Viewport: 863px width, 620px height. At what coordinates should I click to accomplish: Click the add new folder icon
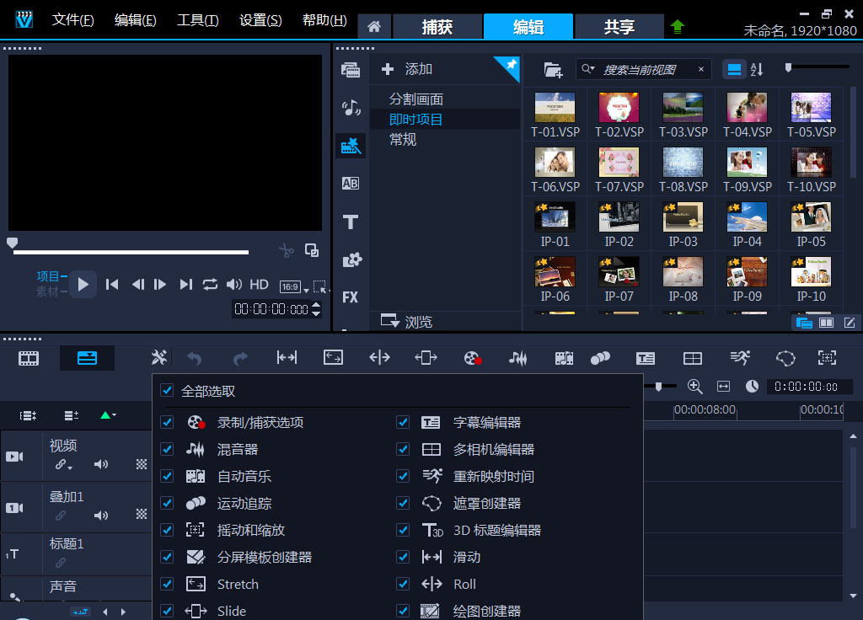553,69
